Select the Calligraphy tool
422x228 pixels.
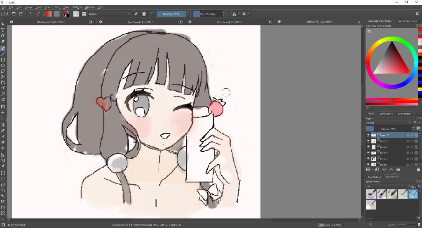pyautogui.click(x=3, y=41)
